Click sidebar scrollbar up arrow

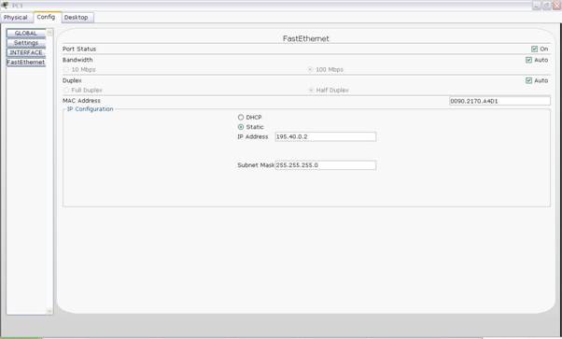49,33
